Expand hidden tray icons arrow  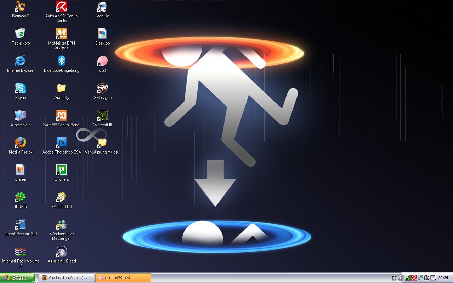[401, 278]
